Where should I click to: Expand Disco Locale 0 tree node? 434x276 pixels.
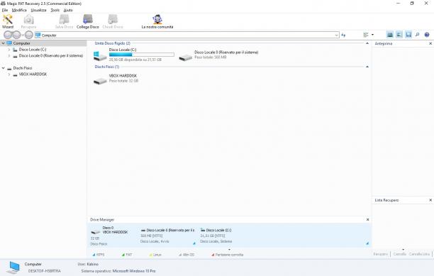click(9, 55)
